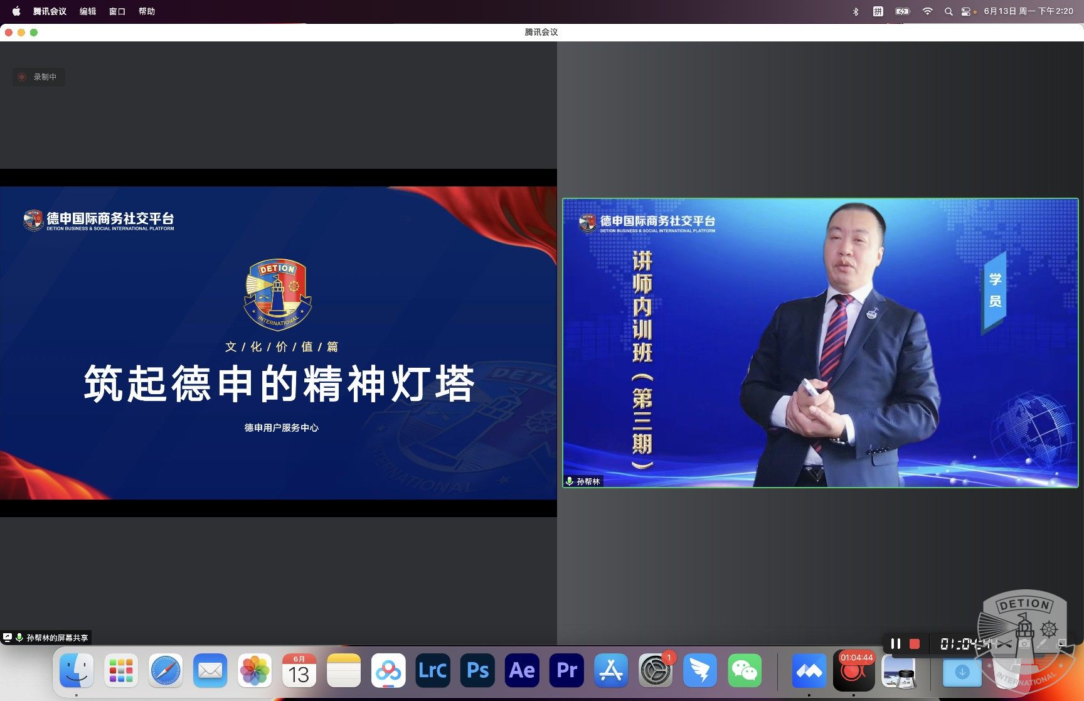Image resolution: width=1084 pixels, height=701 pixels.
Task: Pause the screen recording
Action: pyautogui.click(x=896, y=643)
